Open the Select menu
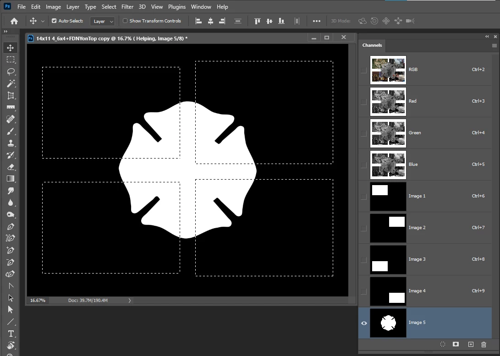This screenshot has width=500, height=356. [x=109, y=7]
